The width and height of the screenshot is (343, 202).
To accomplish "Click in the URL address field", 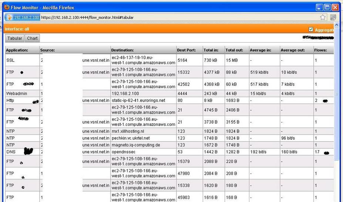I will 178,17.
